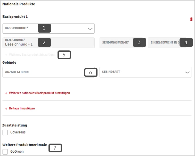Image resolution: width=195 pixels, height=156 pixels.
Task: Click the numbered marker 7 near Weitere Produktmerkmale
Action: pyautogui.click(x=55, y=148)
